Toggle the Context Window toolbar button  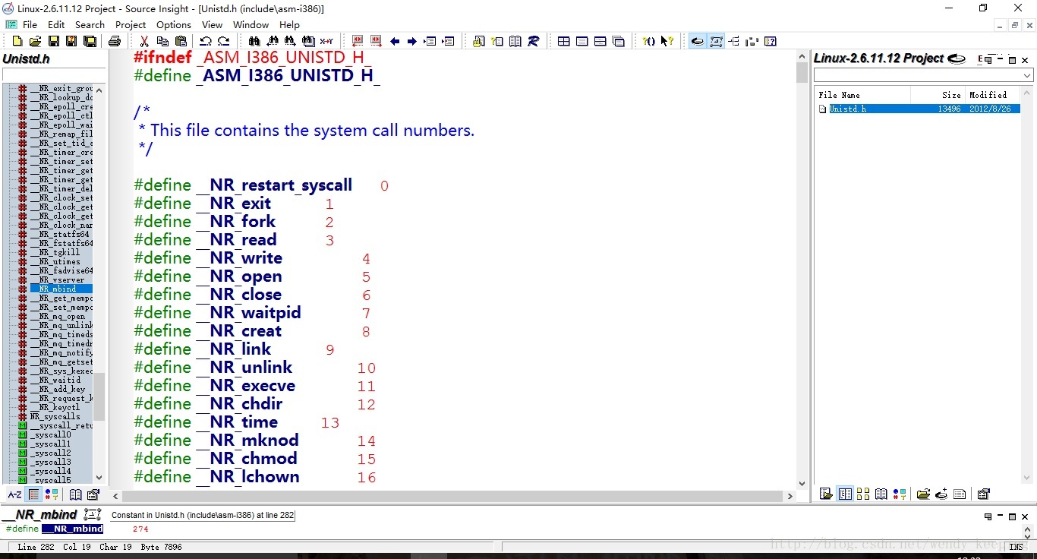pyautogui.click(x=716, y=41)
